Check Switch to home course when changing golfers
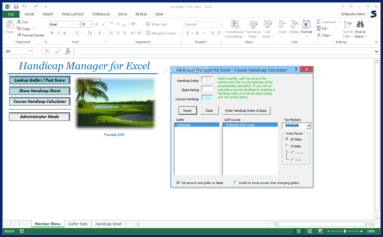 pyautogui.click(x=236, y=183)
